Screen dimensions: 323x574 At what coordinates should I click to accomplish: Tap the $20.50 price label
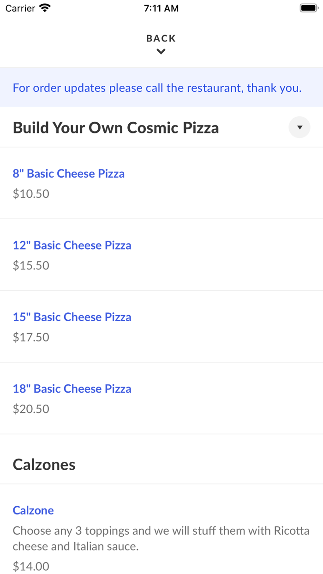[30, 409]
